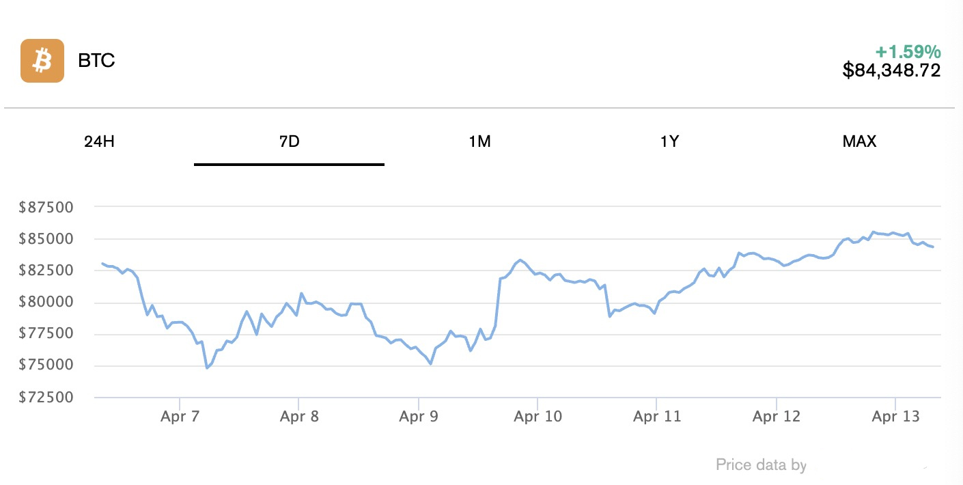963x485 pixels.
Task: Switch to the 24H time range
Action: pyautogui.click(x=99, y=142)
